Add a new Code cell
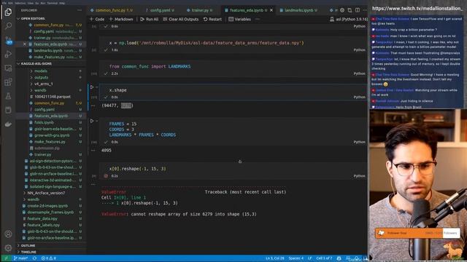This screenshot has width=467, height=262. pos(97,19)
